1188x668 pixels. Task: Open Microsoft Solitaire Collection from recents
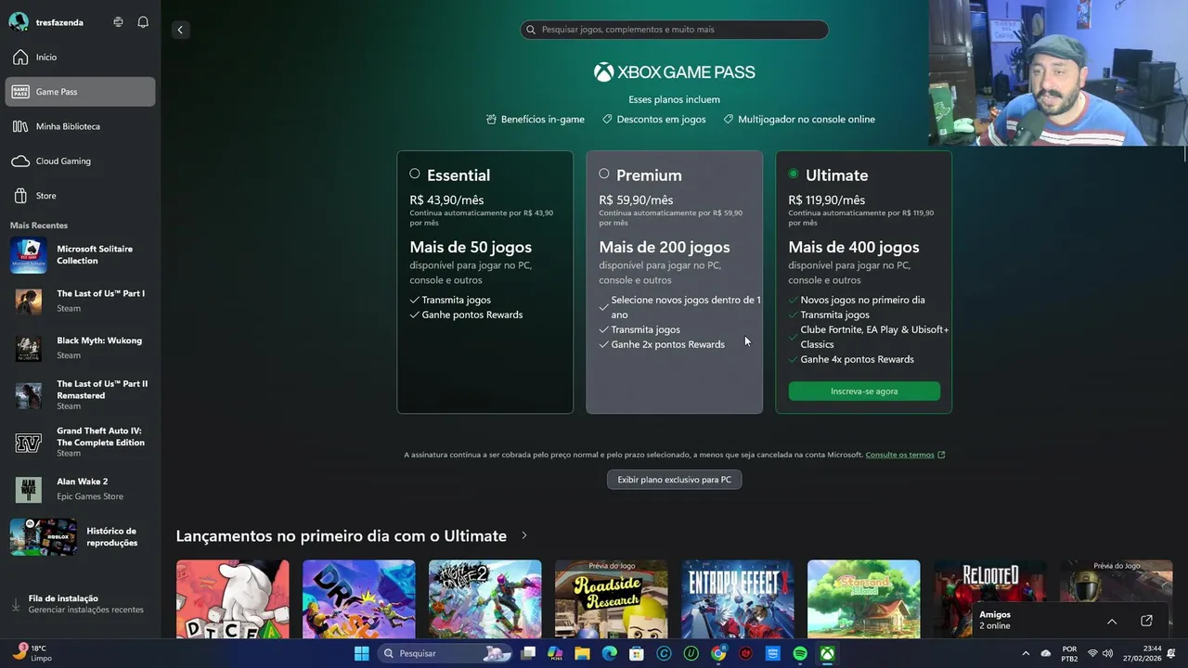tap(80, 255)
